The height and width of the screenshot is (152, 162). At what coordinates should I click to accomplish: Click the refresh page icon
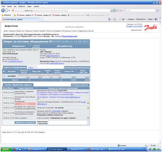(118, 11)
